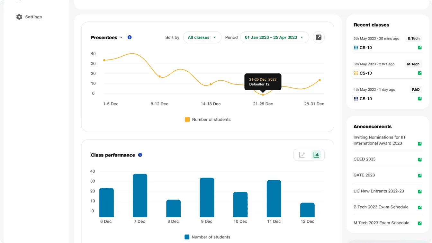Click the info icon beside Presentees
Screen dimensions: 432x243
[130, 37]
